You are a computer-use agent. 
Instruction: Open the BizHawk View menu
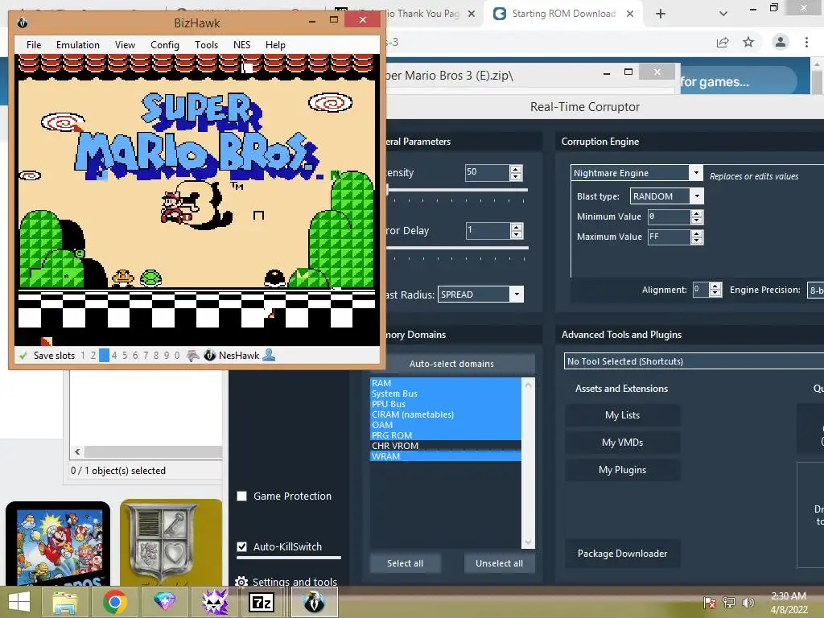(x=125, y=45)
